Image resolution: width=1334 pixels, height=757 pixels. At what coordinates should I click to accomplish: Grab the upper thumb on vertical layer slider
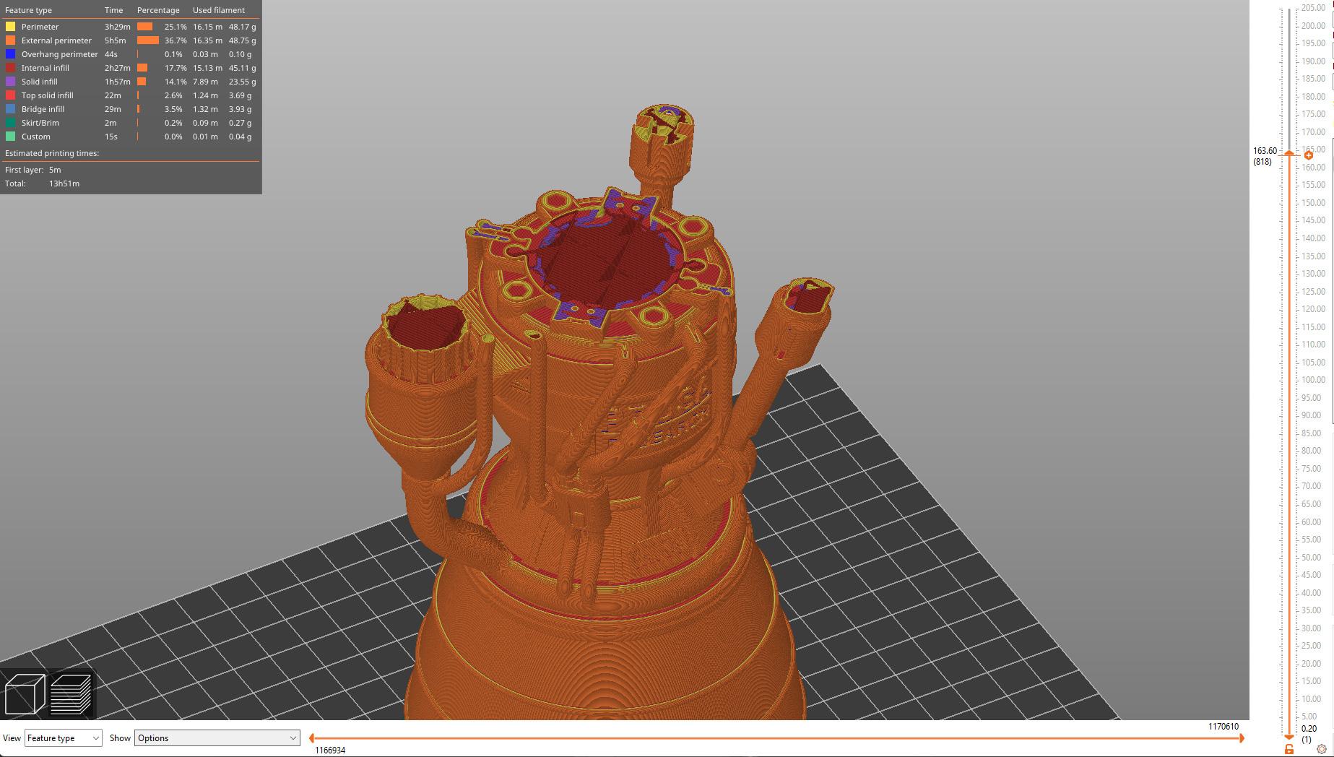pyautogui.click(x=1289, y=152)
